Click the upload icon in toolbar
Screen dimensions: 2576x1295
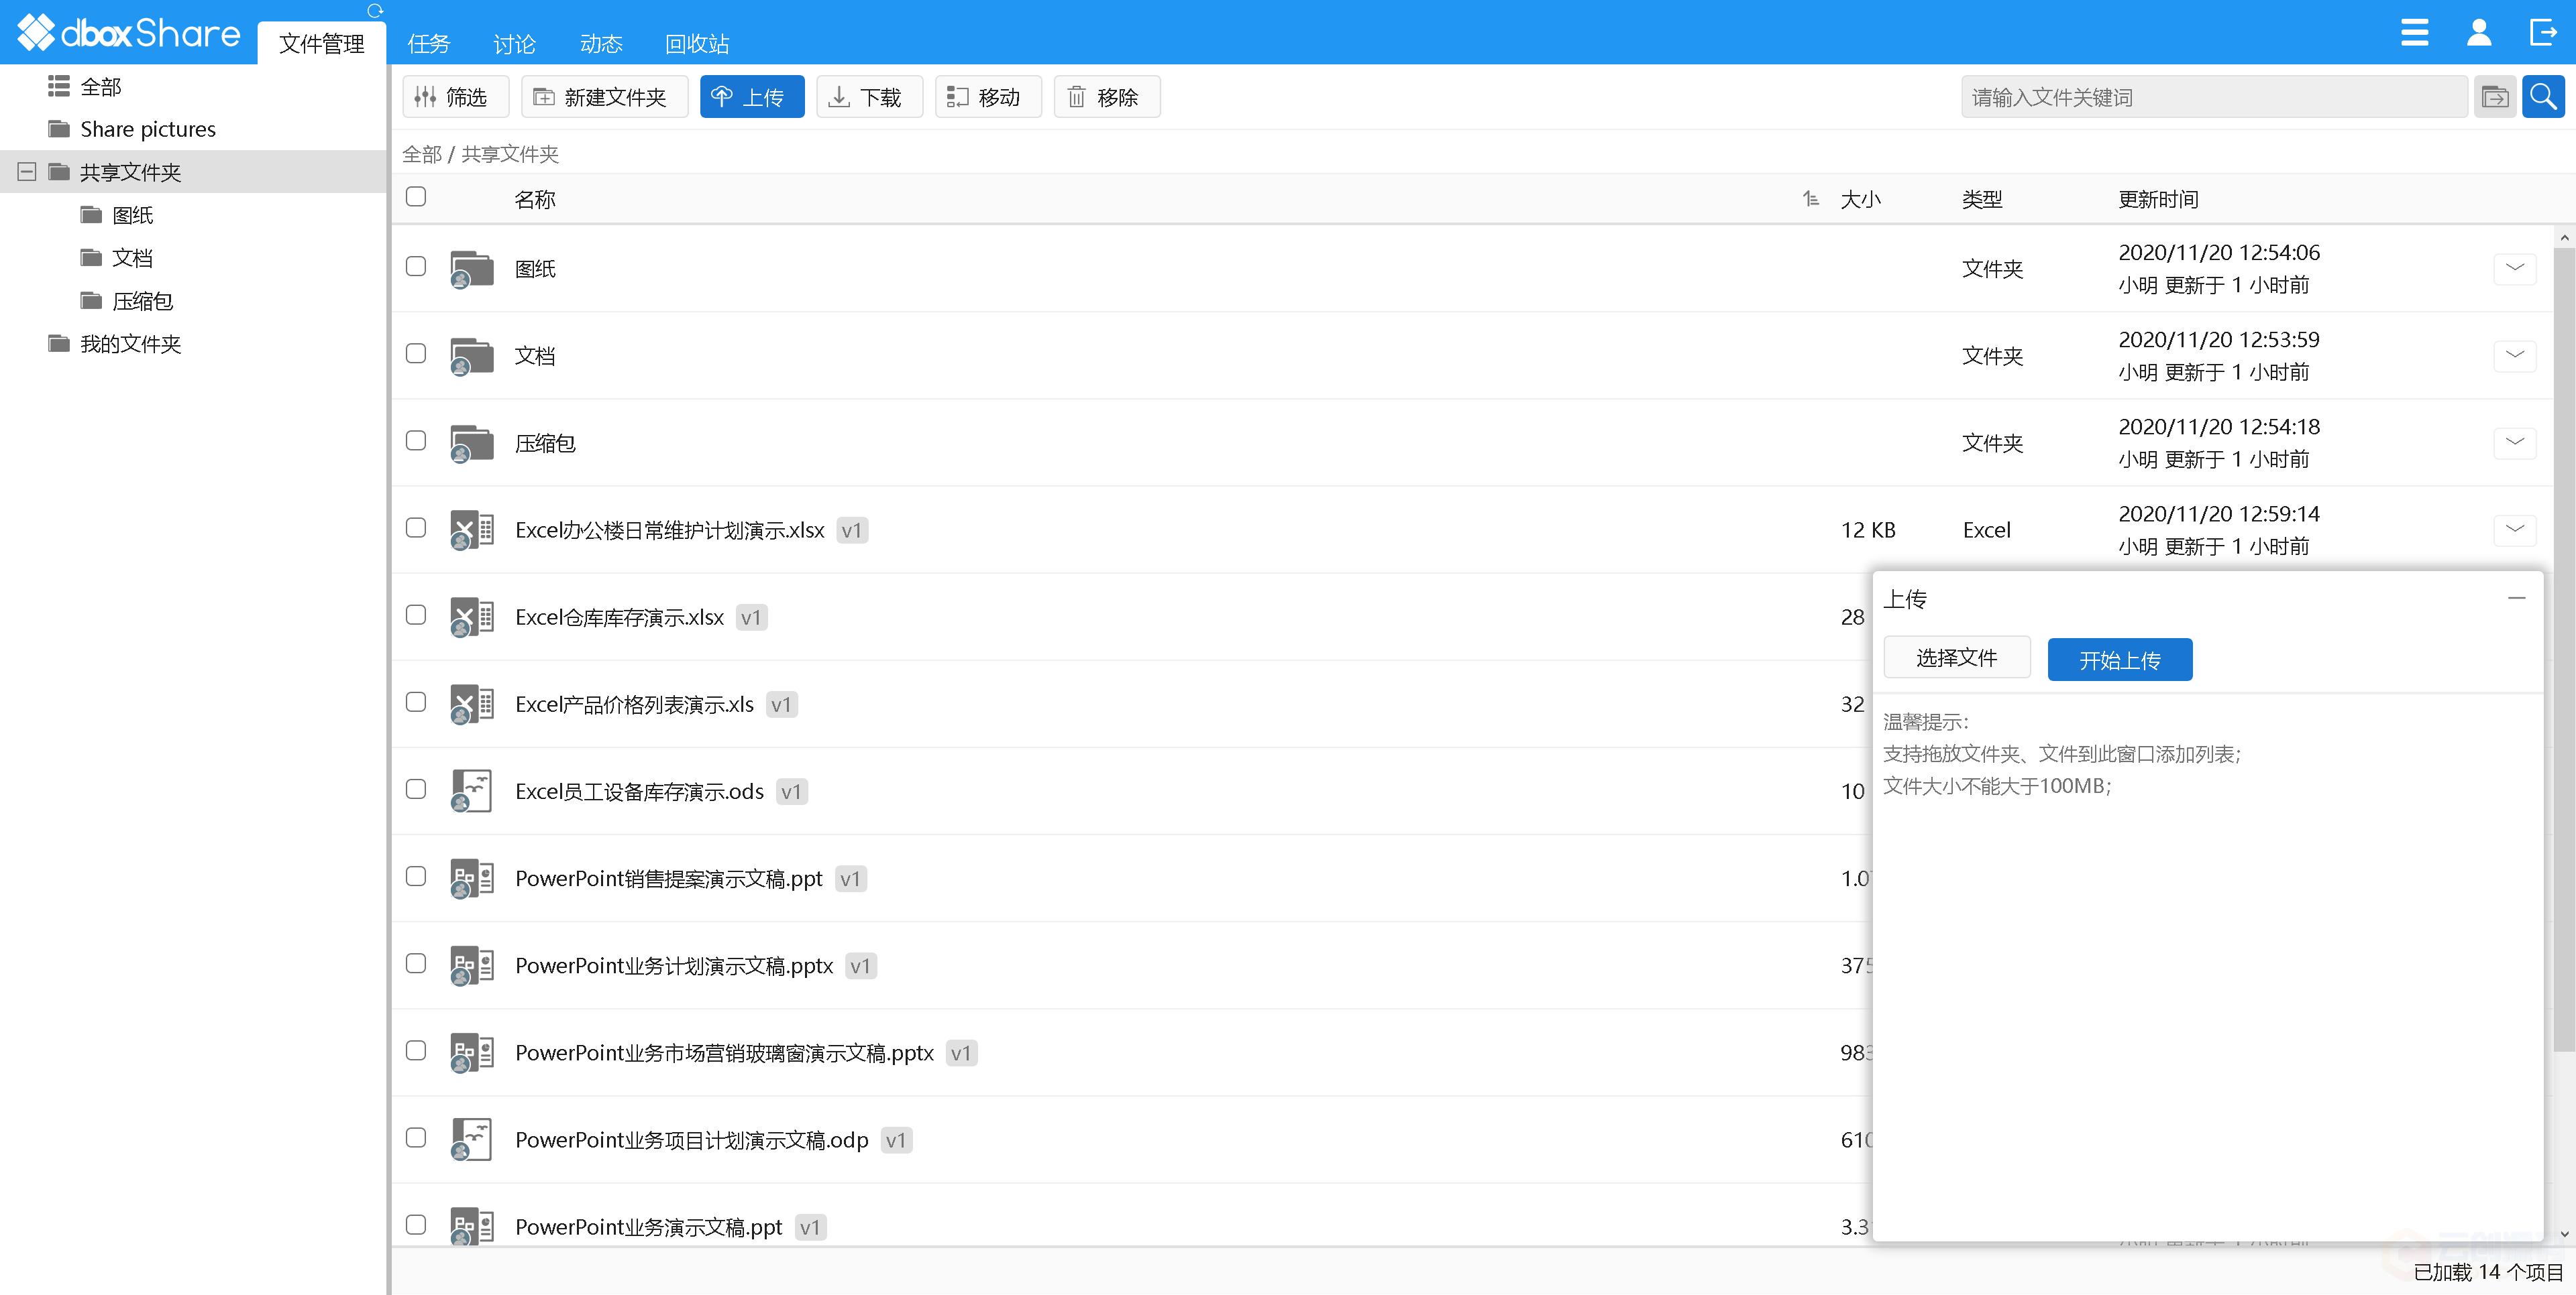click(x=749, y=96)
